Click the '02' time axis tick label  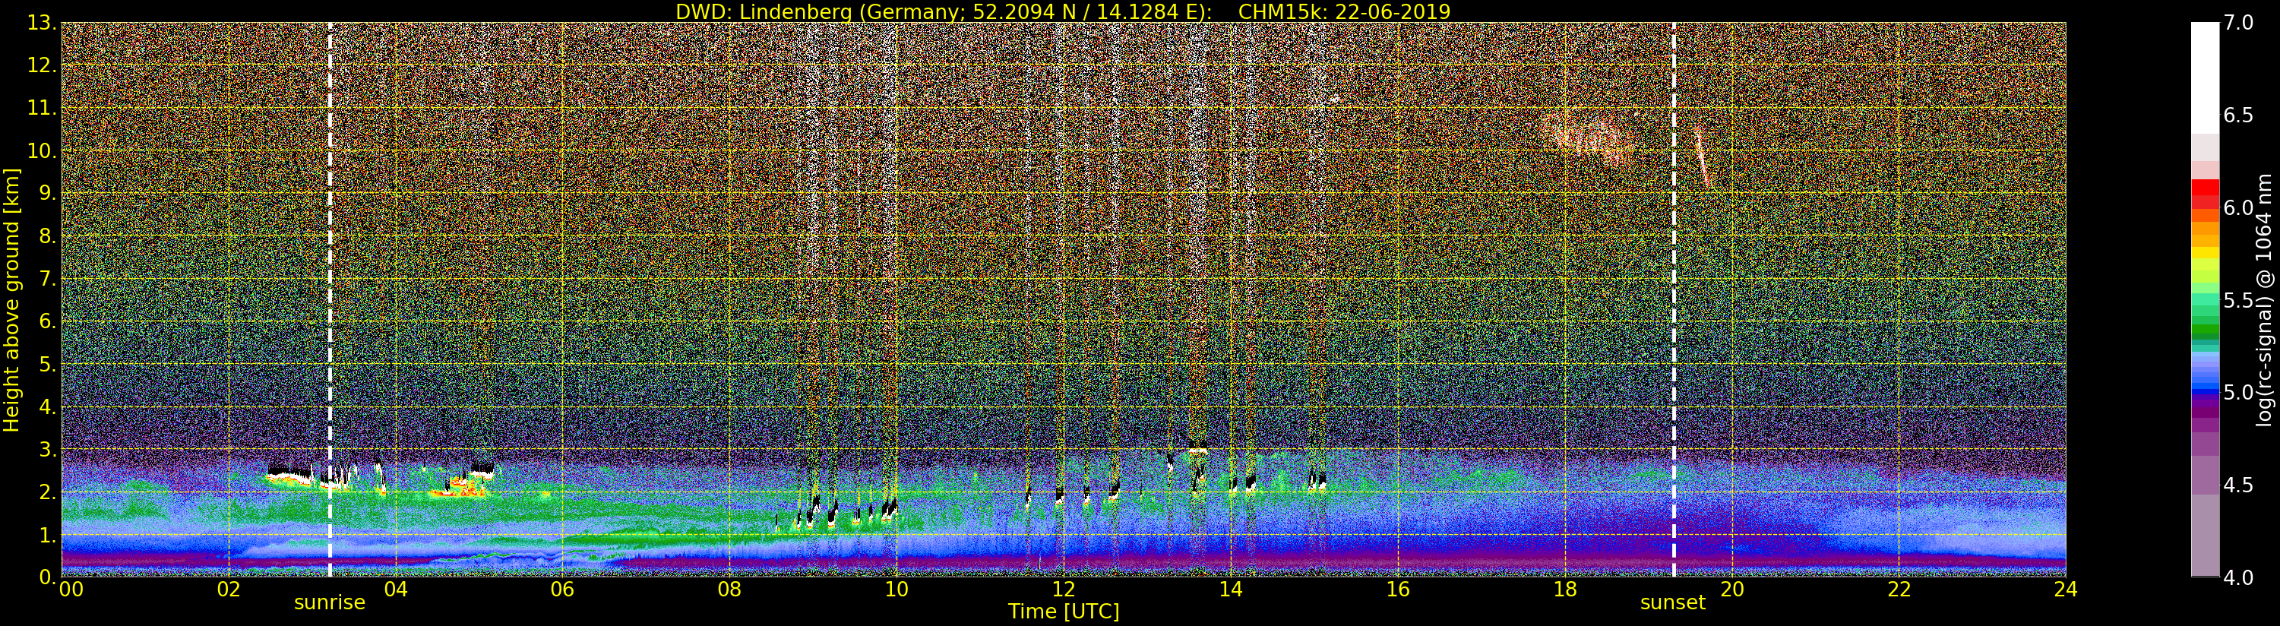coord(229,590)
